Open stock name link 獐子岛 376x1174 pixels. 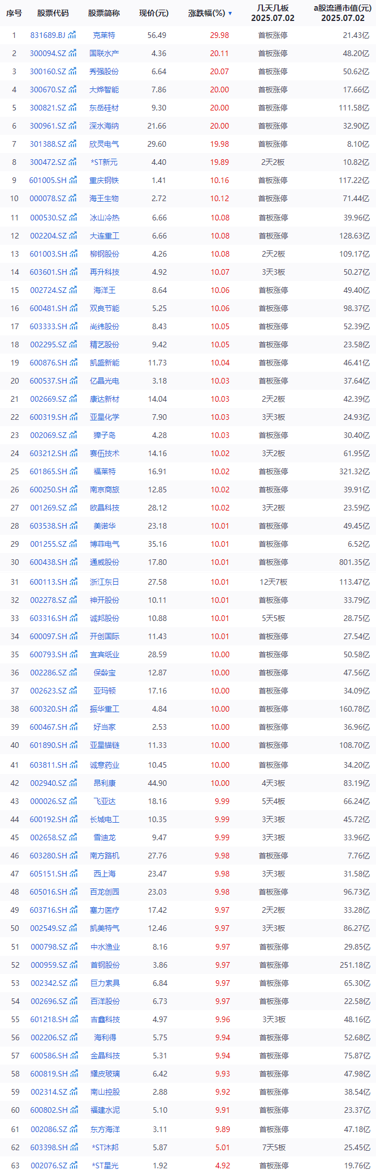tap(105, 435)
